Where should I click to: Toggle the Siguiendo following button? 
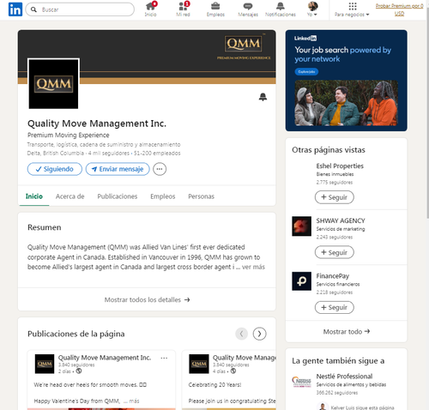(55, 169)
